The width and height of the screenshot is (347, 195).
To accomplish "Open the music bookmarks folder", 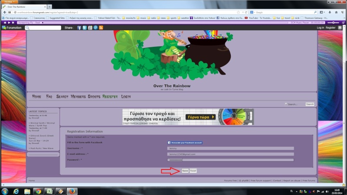I will 141,18.
